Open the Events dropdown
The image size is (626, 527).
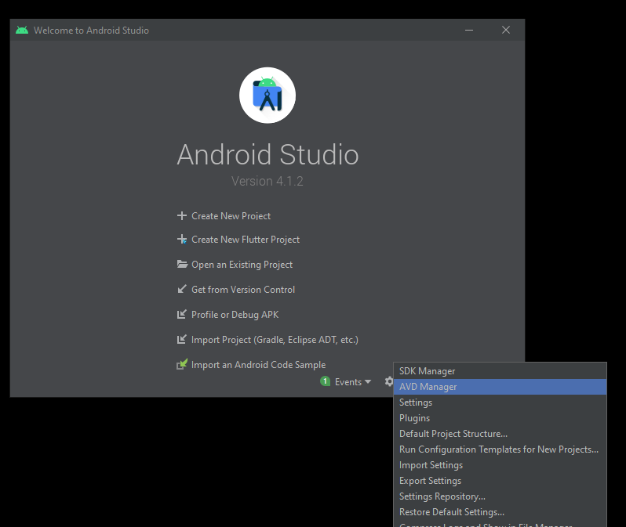352,382
